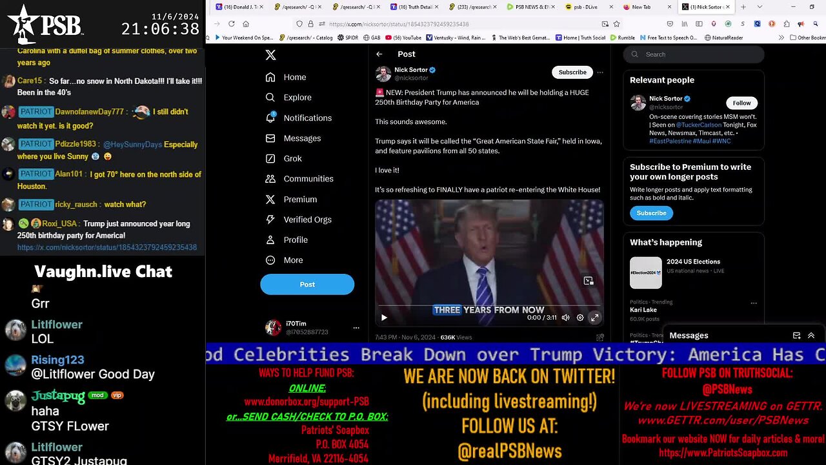
Task: Open GAB bookmark
Action: [371, 38]
